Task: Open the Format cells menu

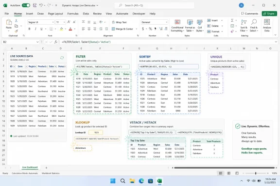Action: (x=213, y=31)
